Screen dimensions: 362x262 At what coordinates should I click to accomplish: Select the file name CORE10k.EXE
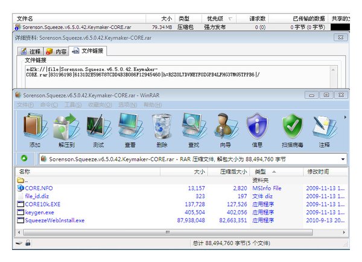coord(43,204)
